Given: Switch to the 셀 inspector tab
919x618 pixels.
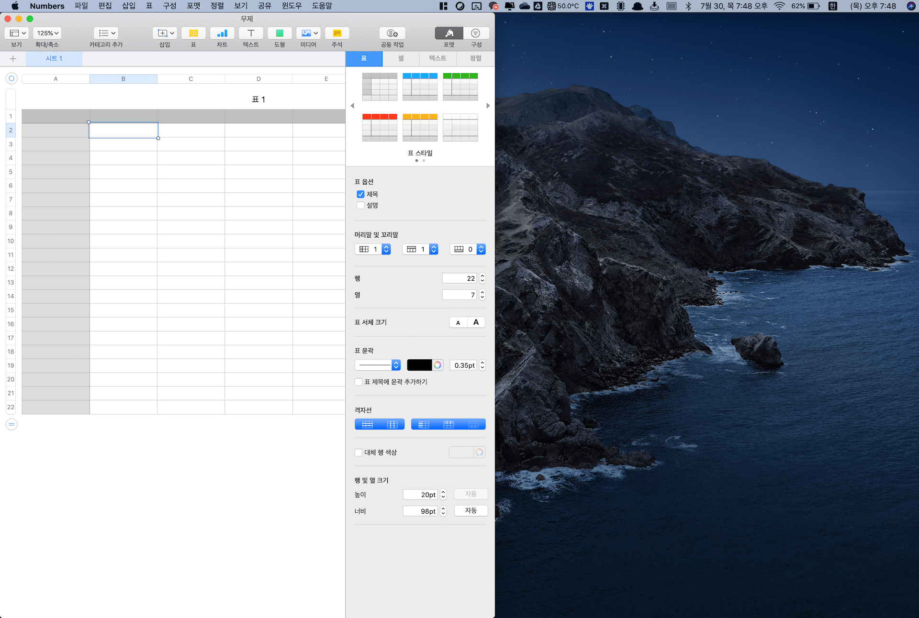Looking at the screenshot, I should point(401,58).
